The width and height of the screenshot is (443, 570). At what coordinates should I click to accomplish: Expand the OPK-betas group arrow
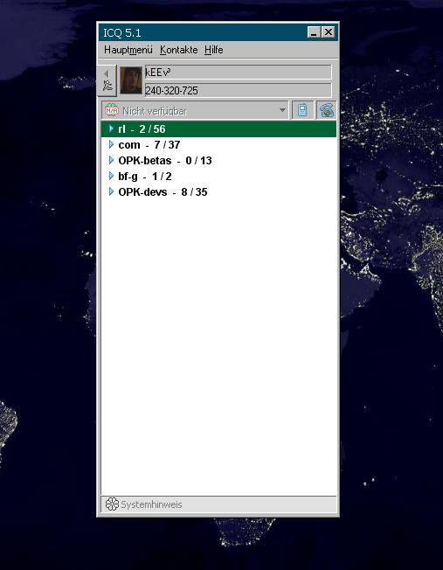click(111, 160)
